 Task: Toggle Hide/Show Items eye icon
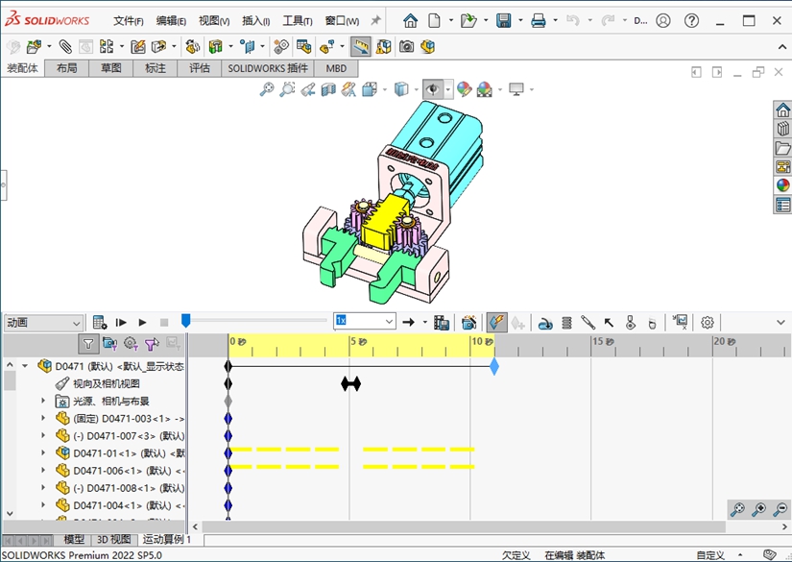(x=433, y=89)
